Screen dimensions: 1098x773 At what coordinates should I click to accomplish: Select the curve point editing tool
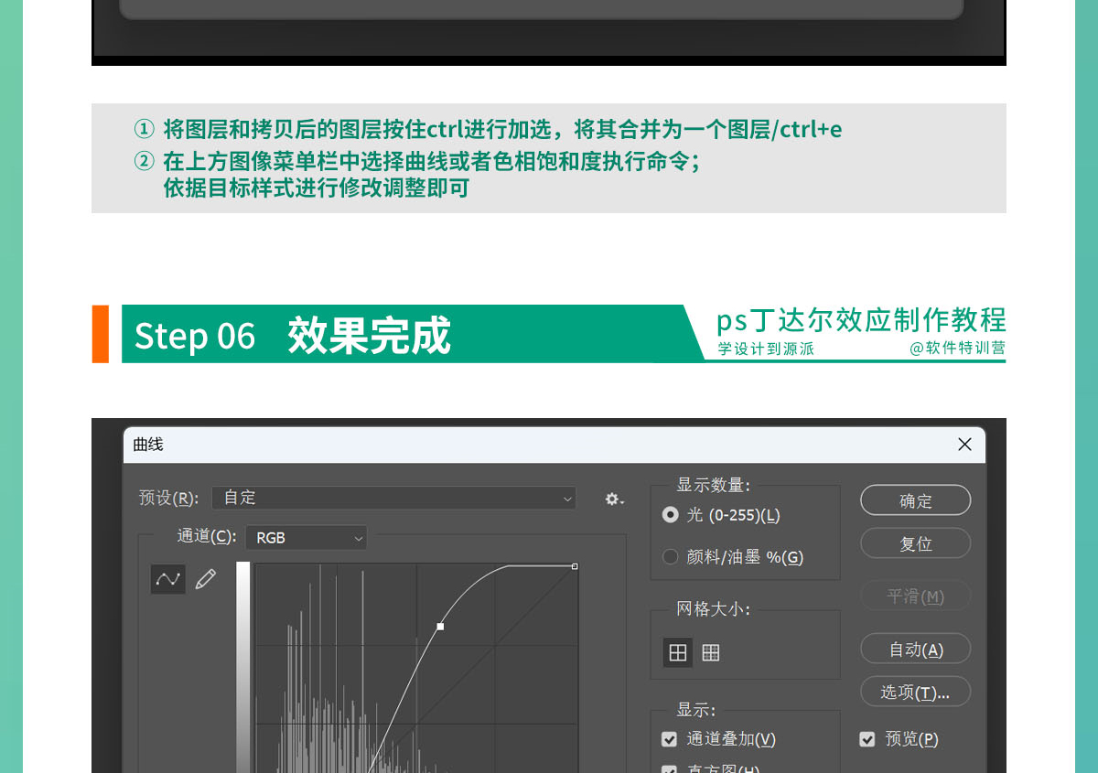point(167,579)
